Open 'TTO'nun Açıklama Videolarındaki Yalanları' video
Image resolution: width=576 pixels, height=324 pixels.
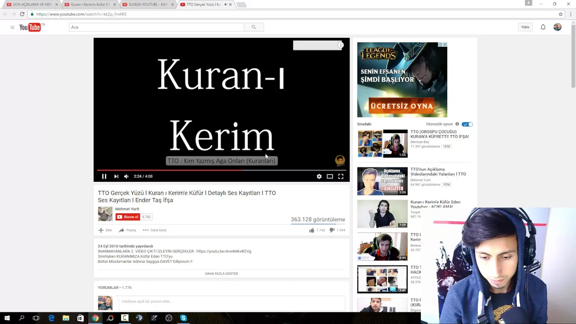[x=438, y=172]
